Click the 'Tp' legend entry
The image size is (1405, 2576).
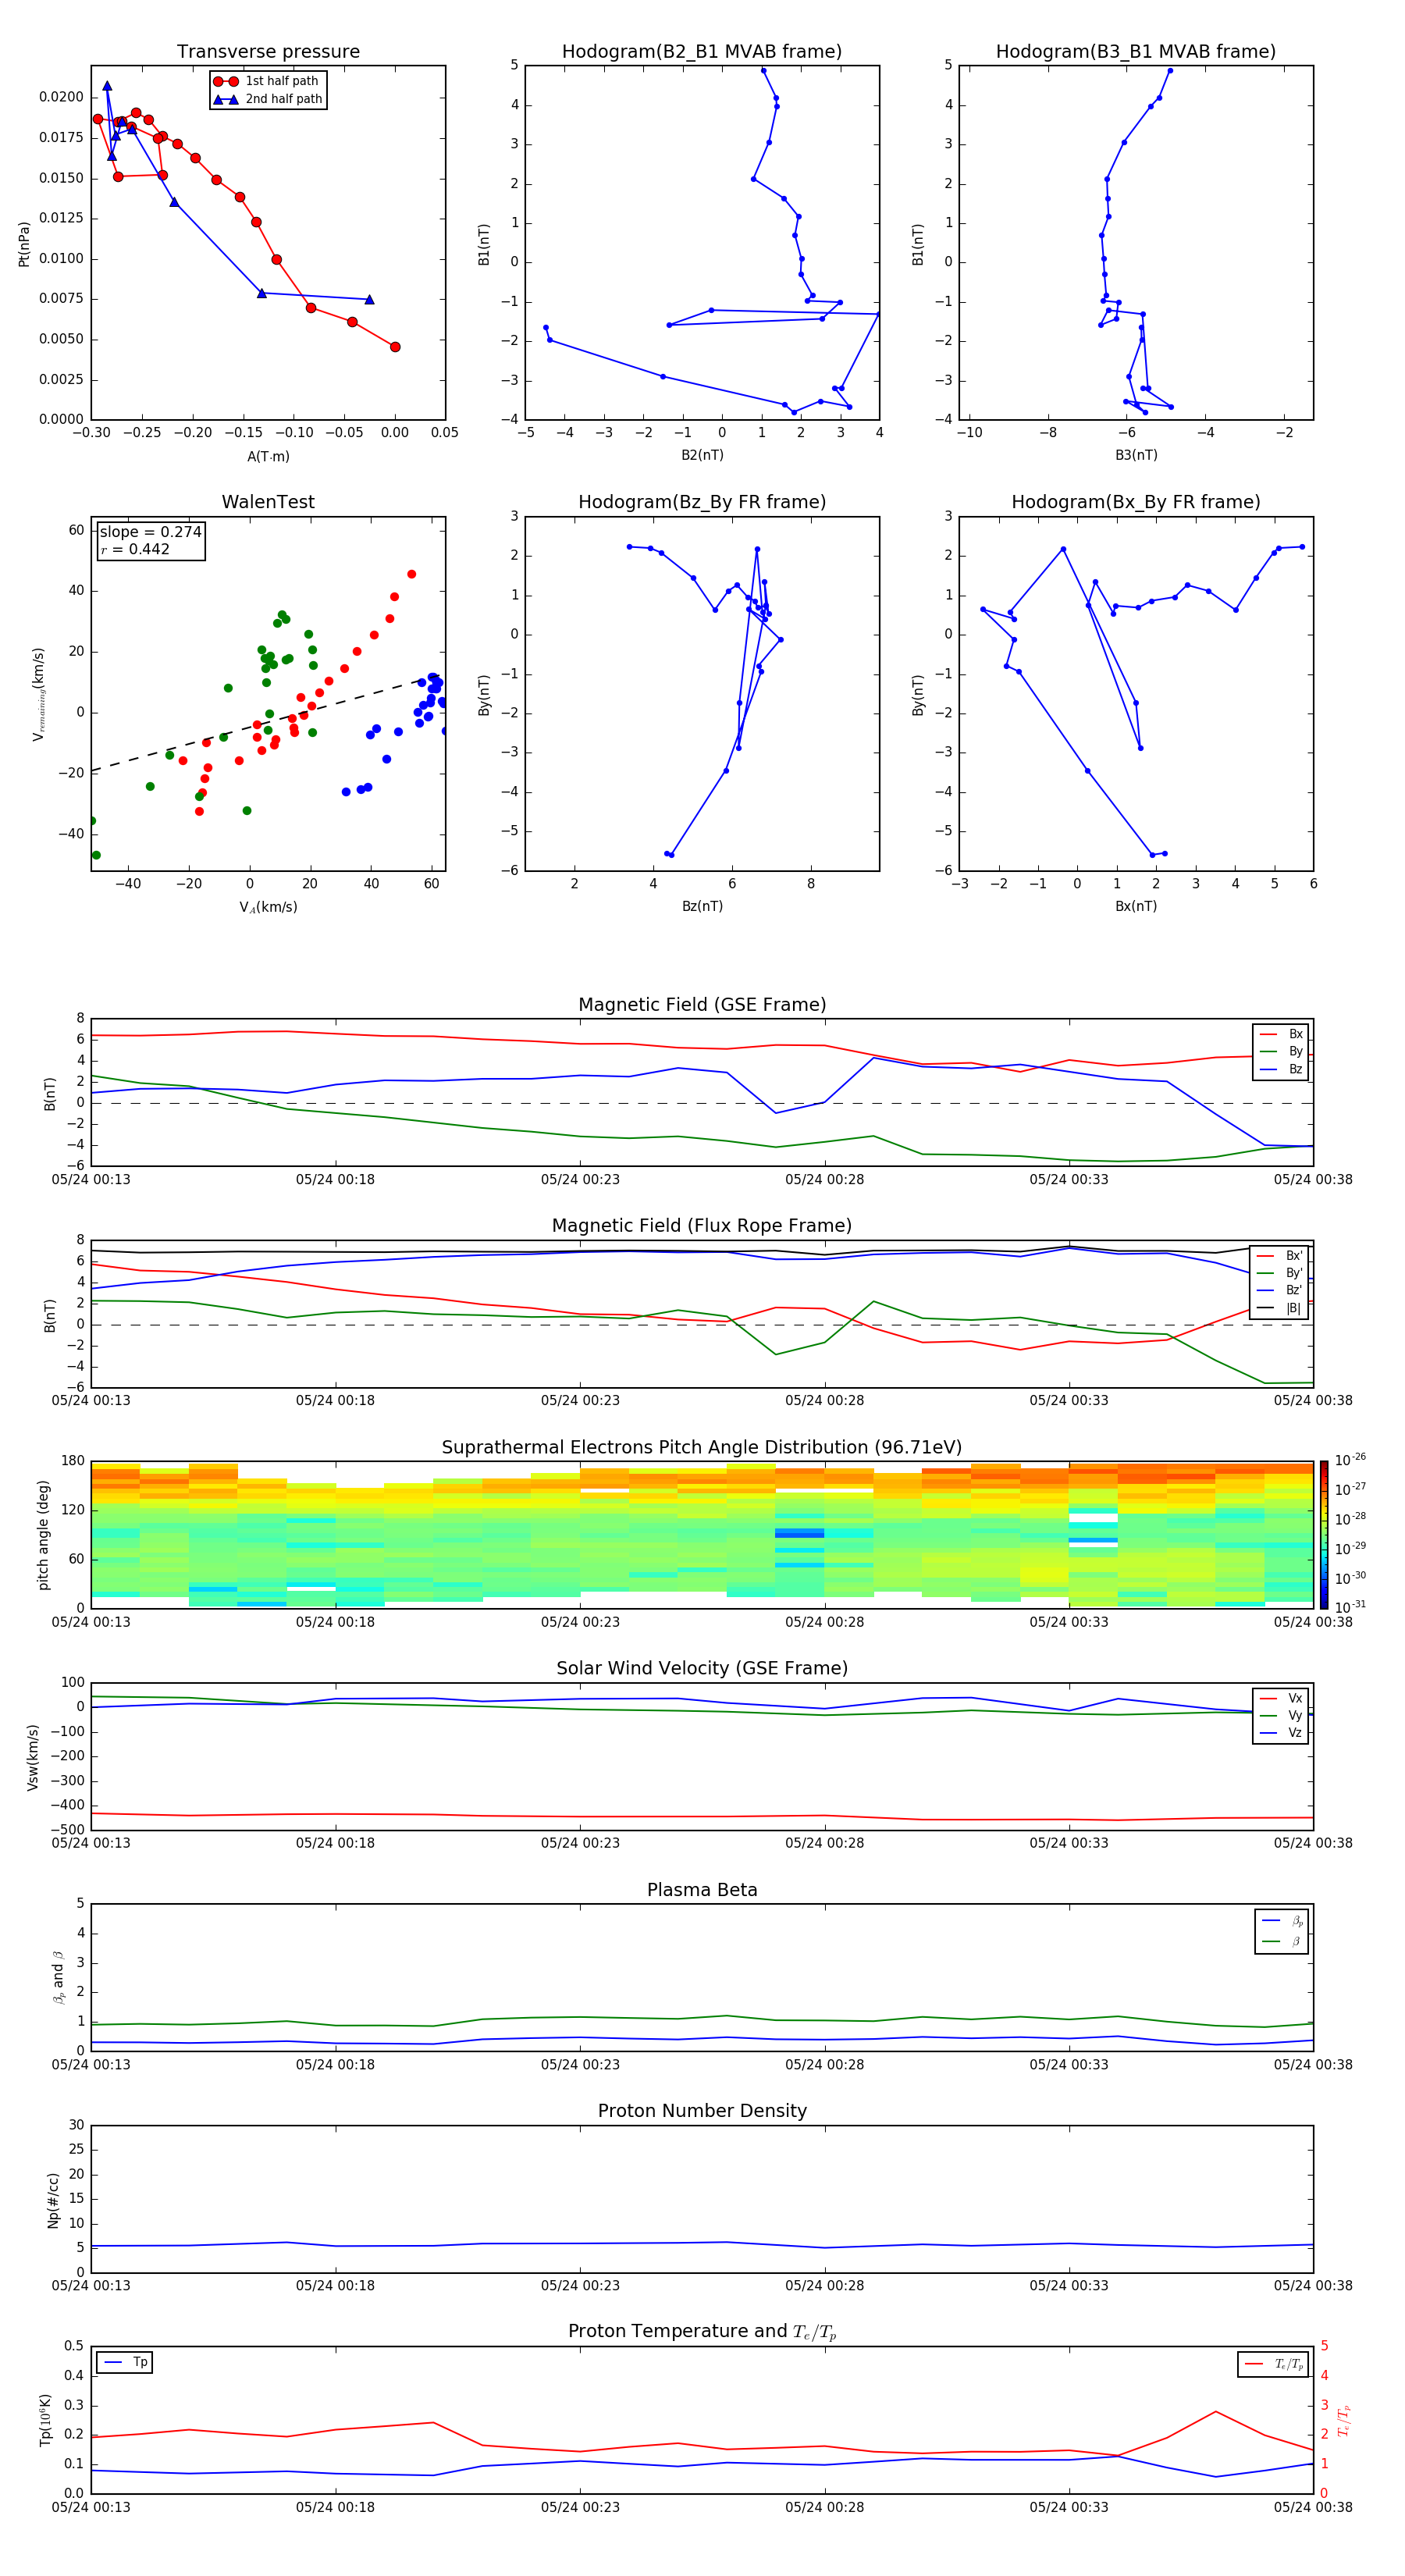[125, 2362]
